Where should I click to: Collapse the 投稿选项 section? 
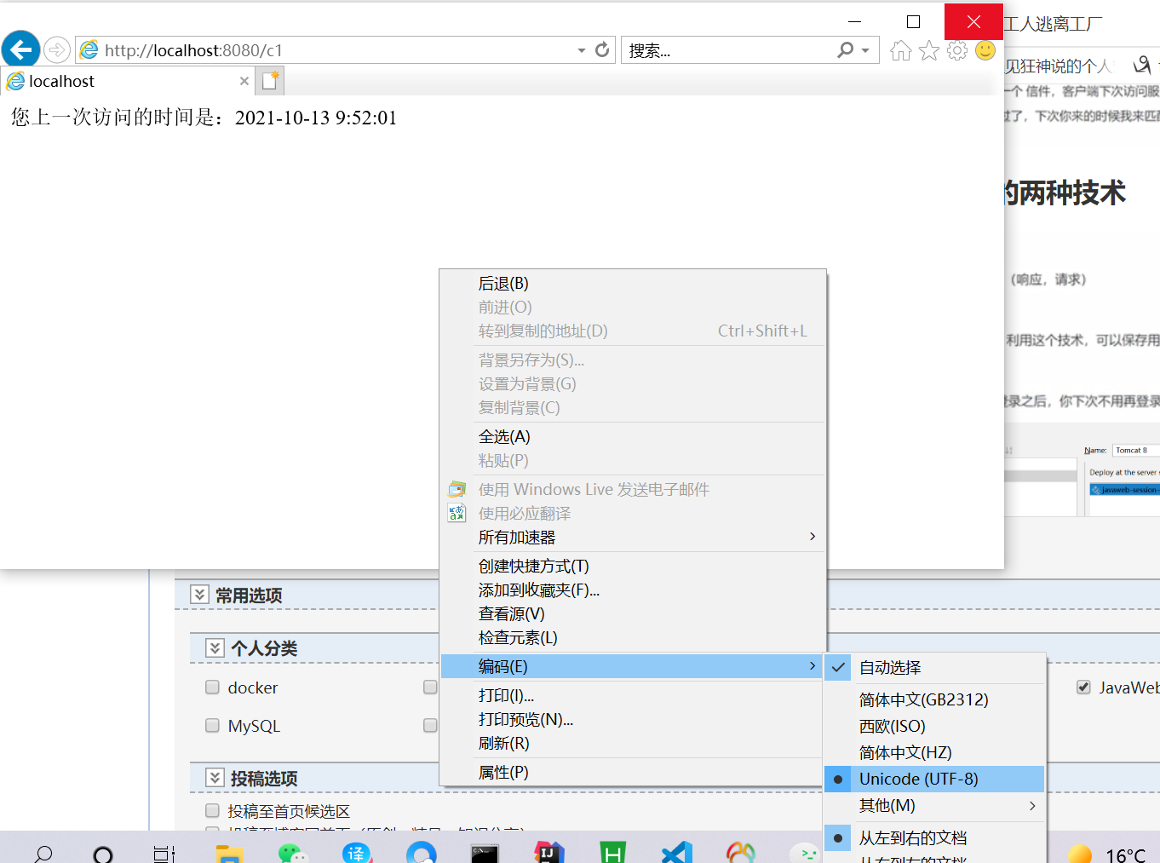tap(215, 778)
